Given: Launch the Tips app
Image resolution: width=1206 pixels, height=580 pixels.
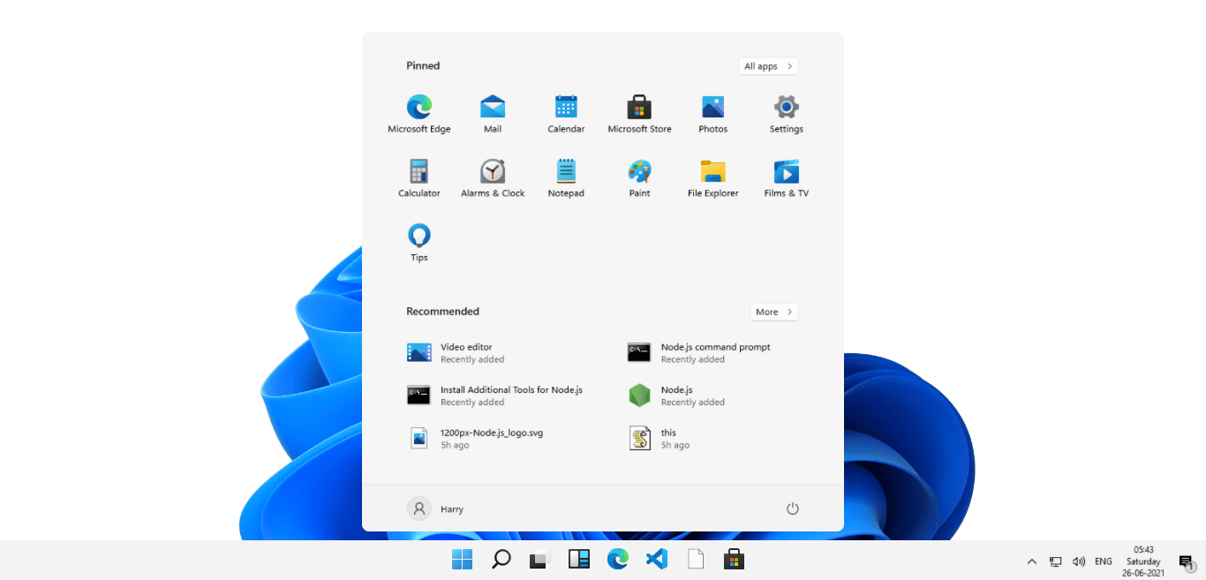Looking at the screenshot, I should click(418, 235).
